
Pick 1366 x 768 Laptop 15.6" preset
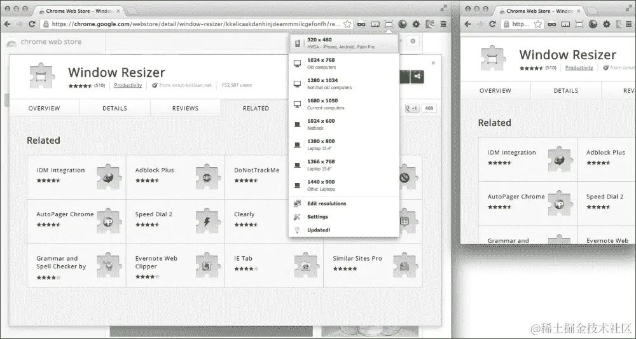point(344,165)
